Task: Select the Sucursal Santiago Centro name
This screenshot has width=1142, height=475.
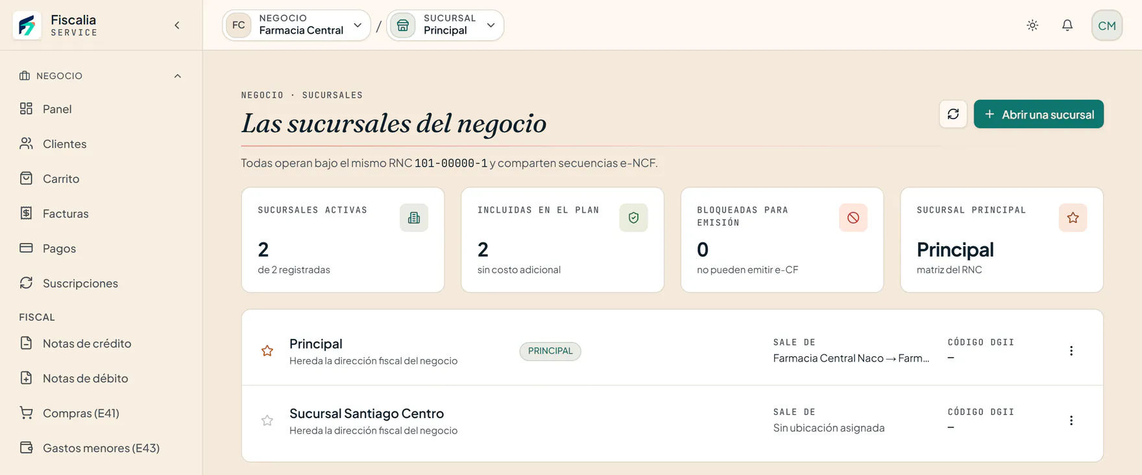Action: [x=367, y=413]
